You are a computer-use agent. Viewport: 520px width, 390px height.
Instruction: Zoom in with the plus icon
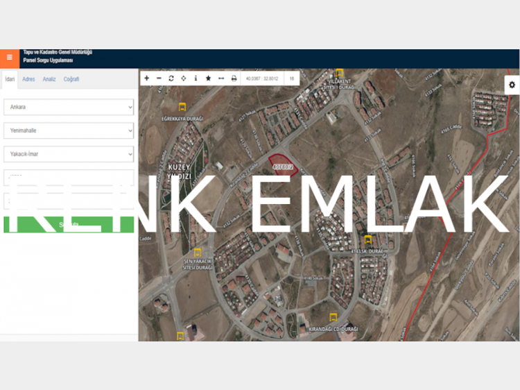pos(146,78)
